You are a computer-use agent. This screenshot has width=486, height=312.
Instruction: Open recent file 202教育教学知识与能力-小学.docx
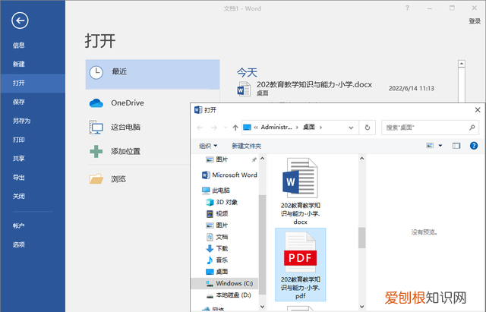314,84
